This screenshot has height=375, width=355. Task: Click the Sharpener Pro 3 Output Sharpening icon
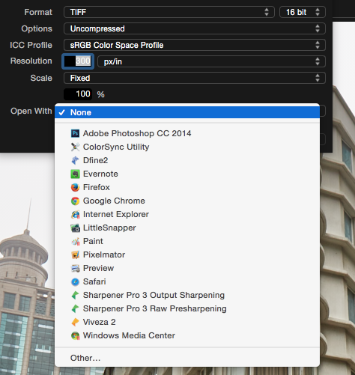(x=75, y=295)
